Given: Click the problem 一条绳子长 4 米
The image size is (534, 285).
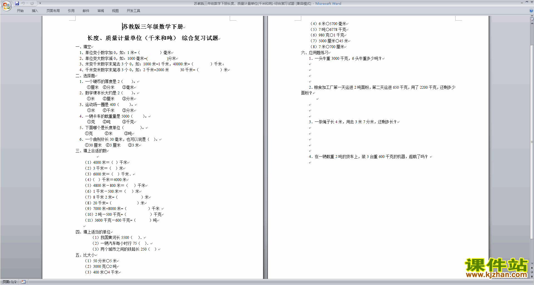Looking at the screenshot, I should coord(353,122).
